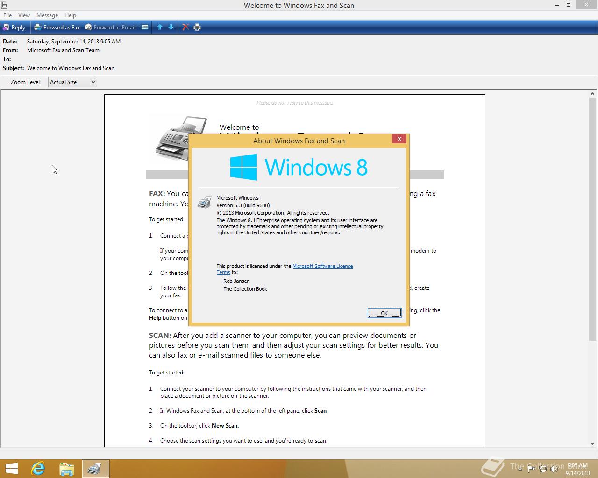The image size is (598, 478).
Task: Click Windows Fax and Scan taskbar button
Action: 95,469
